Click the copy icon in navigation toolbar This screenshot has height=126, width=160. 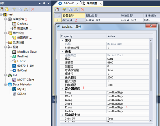(21, 10)
